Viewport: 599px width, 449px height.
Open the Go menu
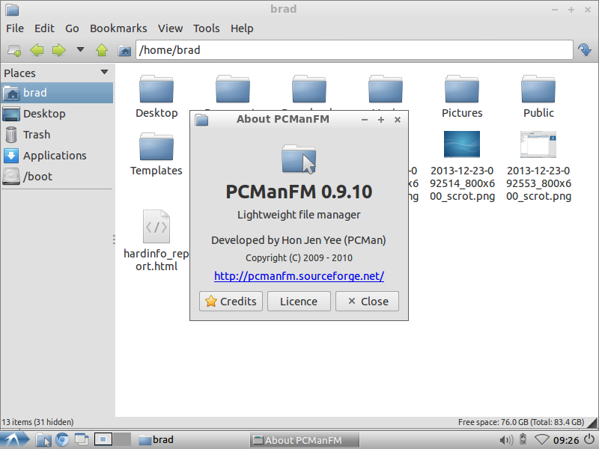click(72, 28)
